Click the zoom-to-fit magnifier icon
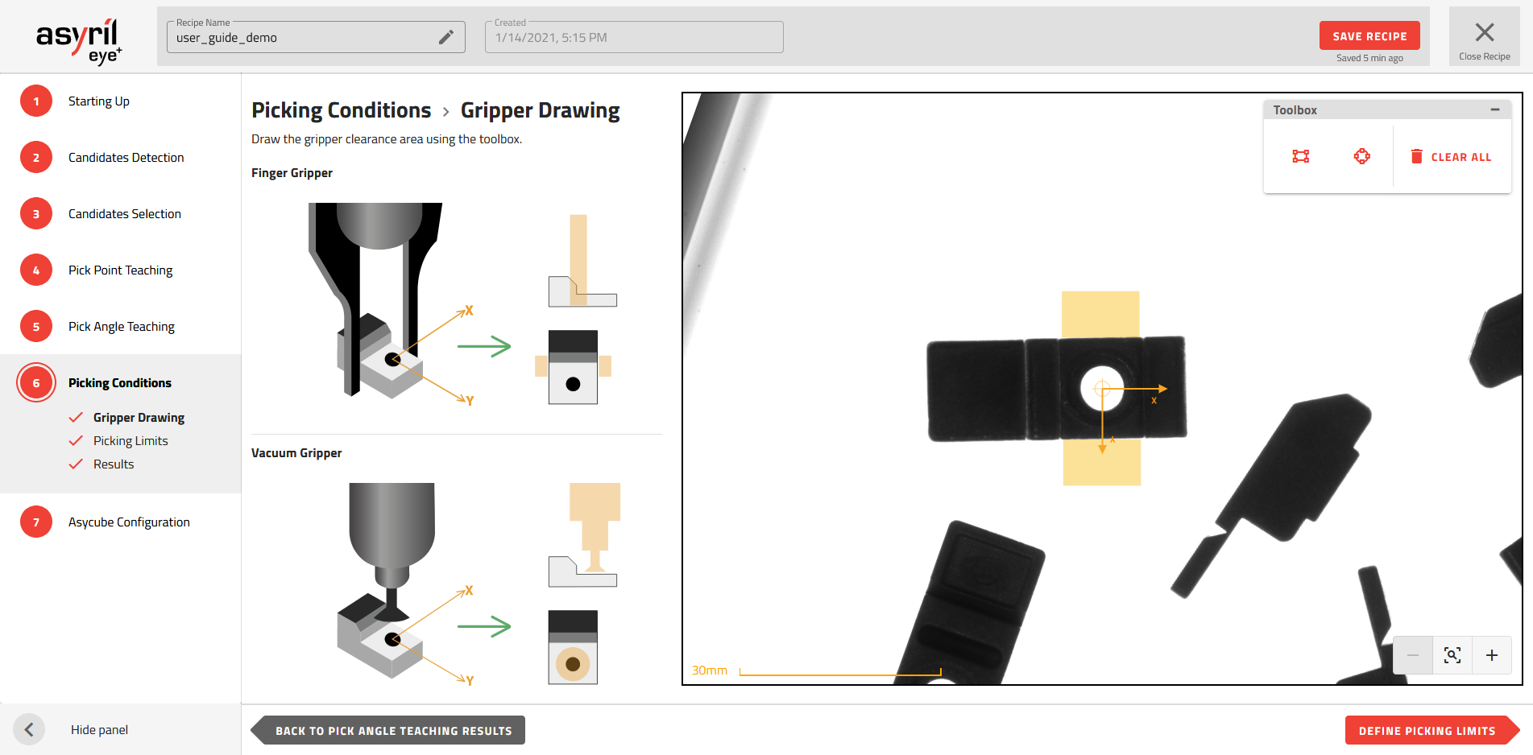Screen dimensions: 1533x755 pos(1452,655)
